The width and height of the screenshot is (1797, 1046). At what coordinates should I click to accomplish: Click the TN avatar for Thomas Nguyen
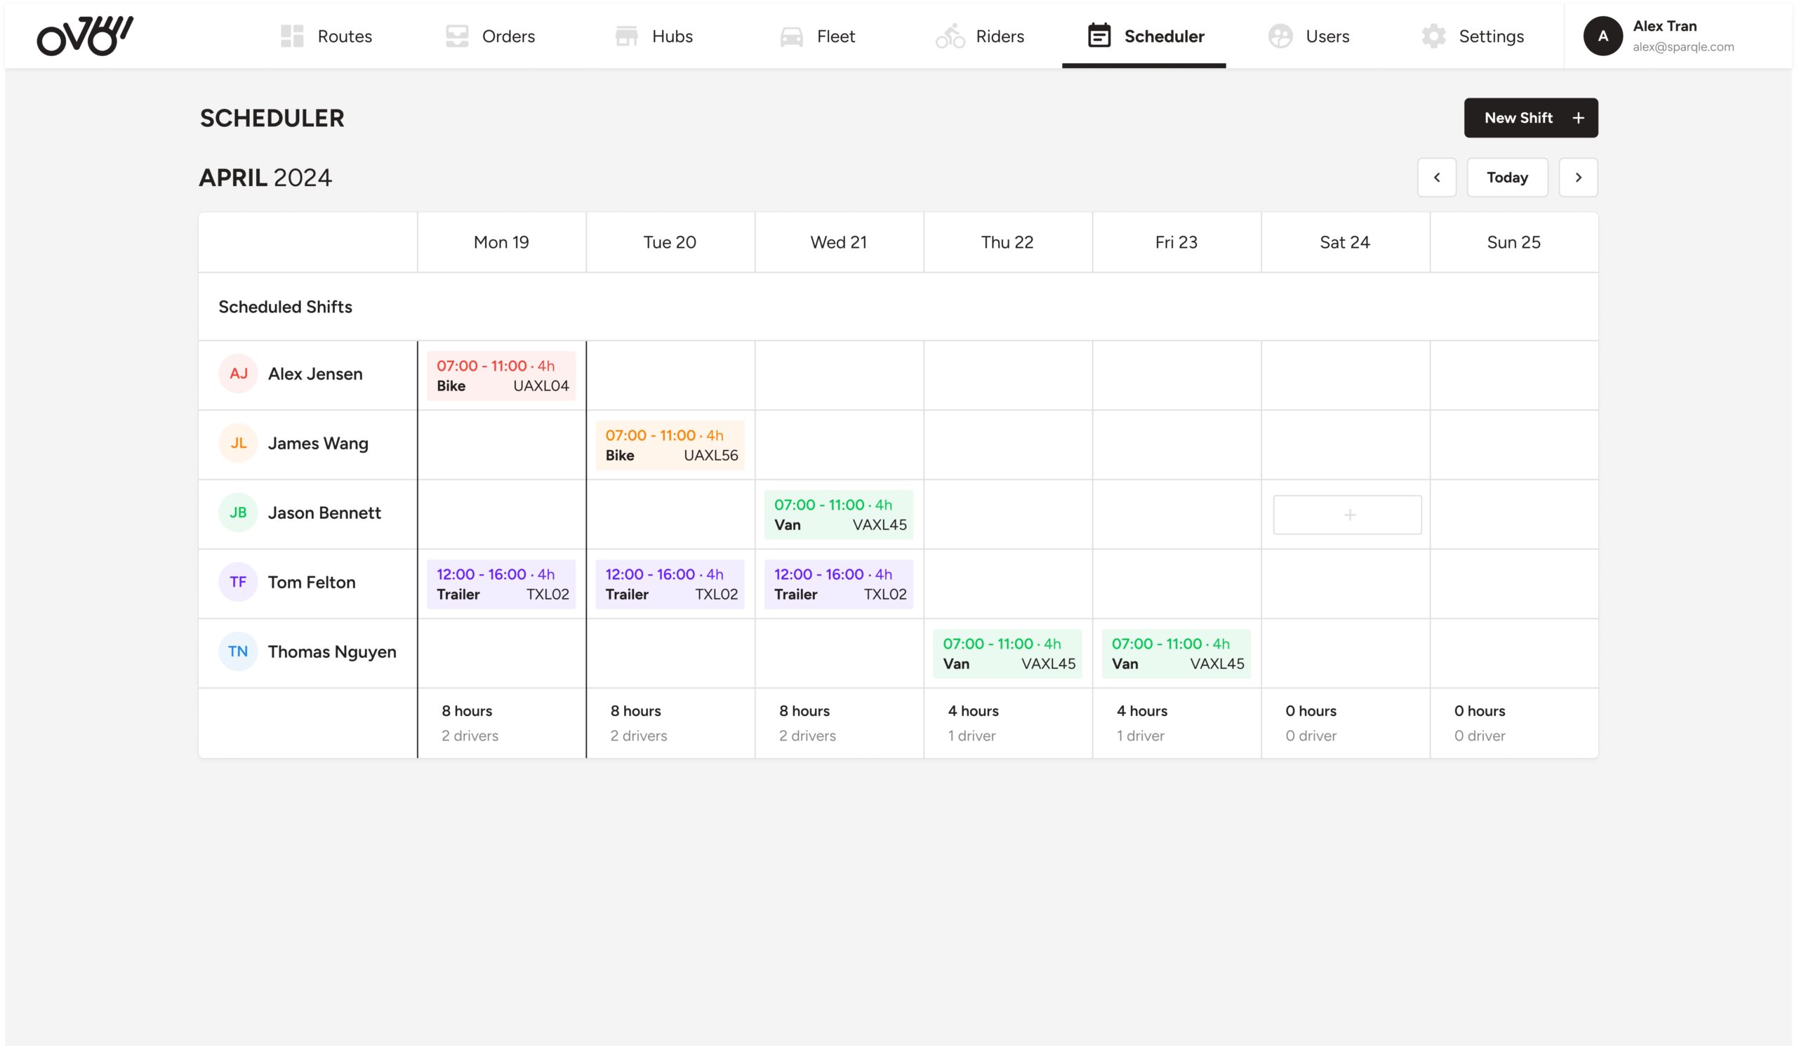click(237, 651)
